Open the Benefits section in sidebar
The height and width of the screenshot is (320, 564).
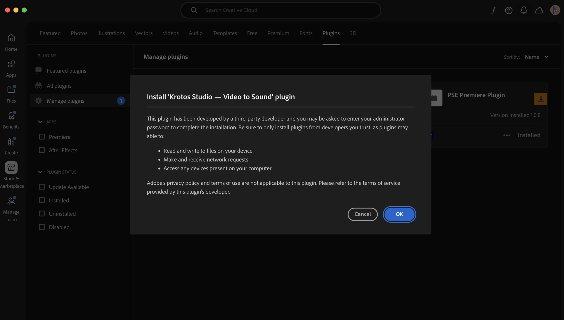(11, 120)
